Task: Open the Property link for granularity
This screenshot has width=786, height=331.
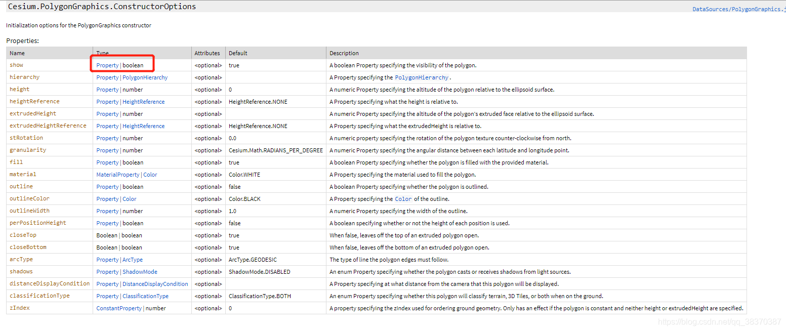Action: pos(107,150)
